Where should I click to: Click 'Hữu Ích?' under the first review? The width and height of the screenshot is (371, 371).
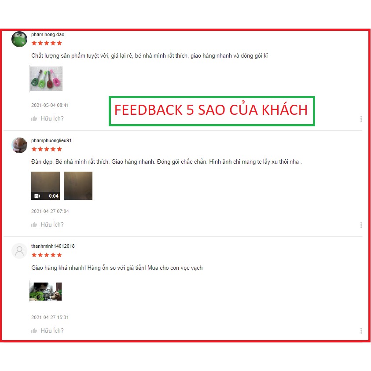[x=52, y=118]
